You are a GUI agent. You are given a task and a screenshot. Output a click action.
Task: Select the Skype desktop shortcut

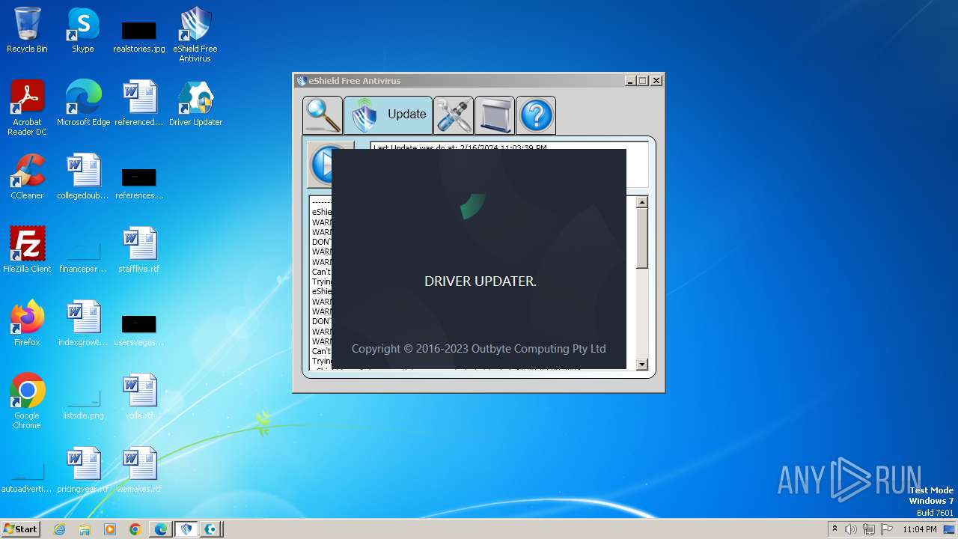tap(83, 31)
